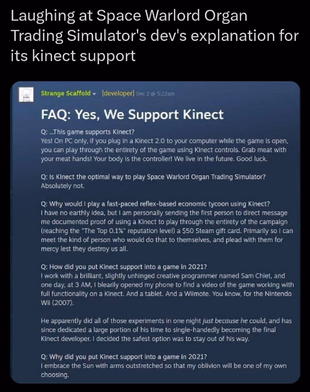This screenshot has height=392, width=310.
Task: Open the embedded Steam post screenshot
Action: (155, 232)
